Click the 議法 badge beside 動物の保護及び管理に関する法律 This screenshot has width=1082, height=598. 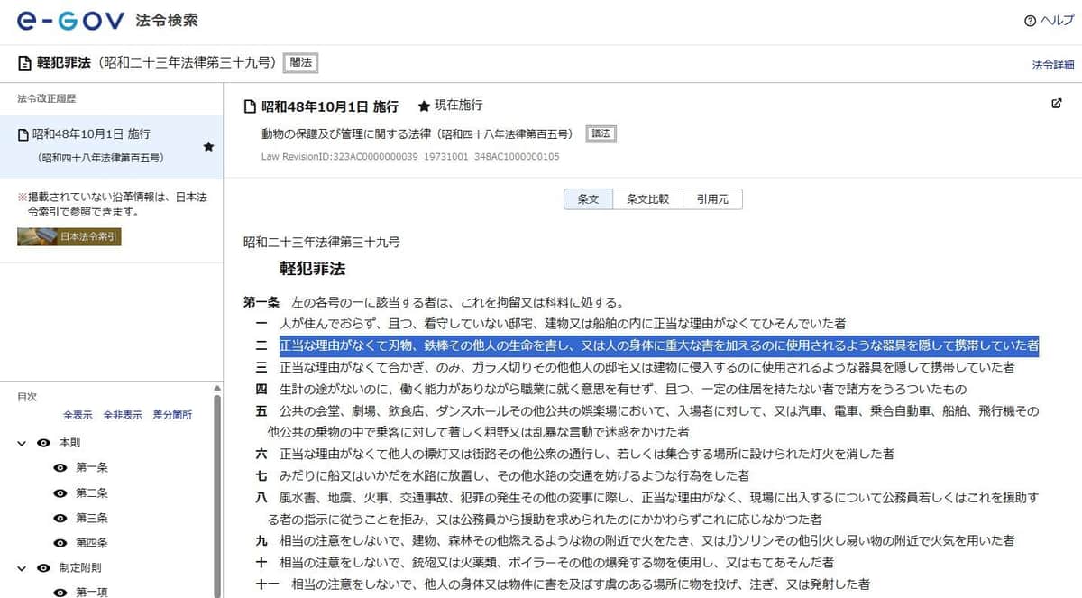point(601,133)
